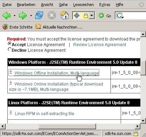Click the vertical scrollbar up arrow
146x137 pixels.
[x=143, y=34]
